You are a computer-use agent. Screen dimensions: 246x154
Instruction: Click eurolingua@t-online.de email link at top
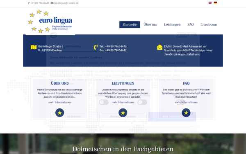coord(66,3)
